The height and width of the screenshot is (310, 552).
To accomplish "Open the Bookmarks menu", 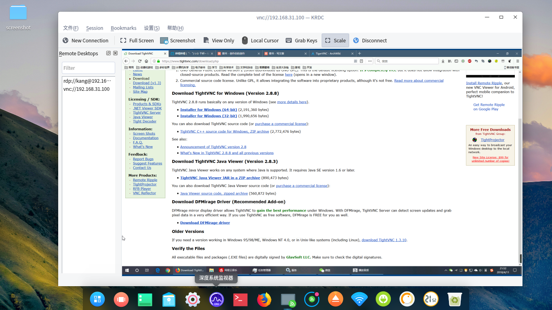I will click(123, 28).
